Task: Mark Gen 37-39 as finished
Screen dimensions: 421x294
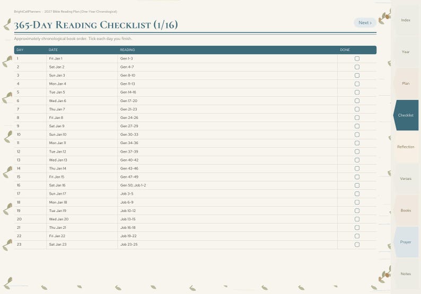Action: 357,152
